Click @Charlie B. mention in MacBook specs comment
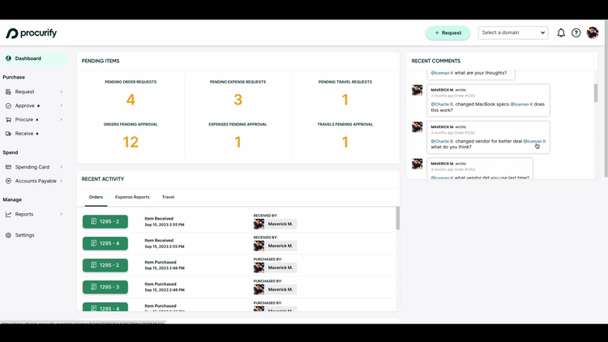The height and width of the screenshot is (342, 608). 442,105
